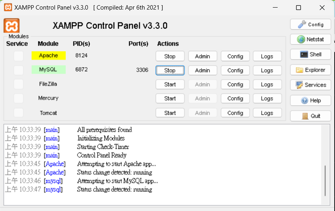Click the log panel vertical scrollbar
The height and width of the screenshot is (211, 335).
tap(325, 165)
